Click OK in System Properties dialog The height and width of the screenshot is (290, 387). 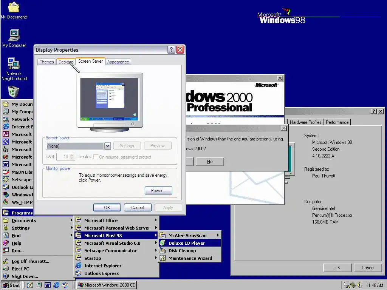337,268
